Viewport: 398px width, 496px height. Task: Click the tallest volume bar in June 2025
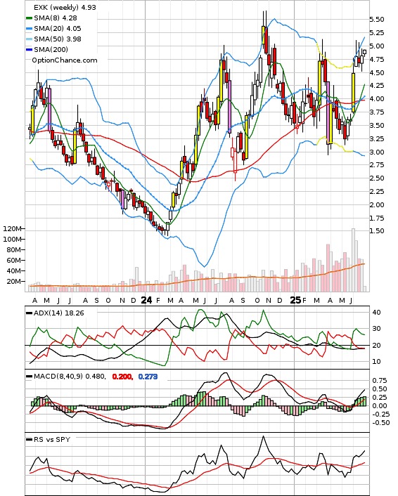click(354, 260)
